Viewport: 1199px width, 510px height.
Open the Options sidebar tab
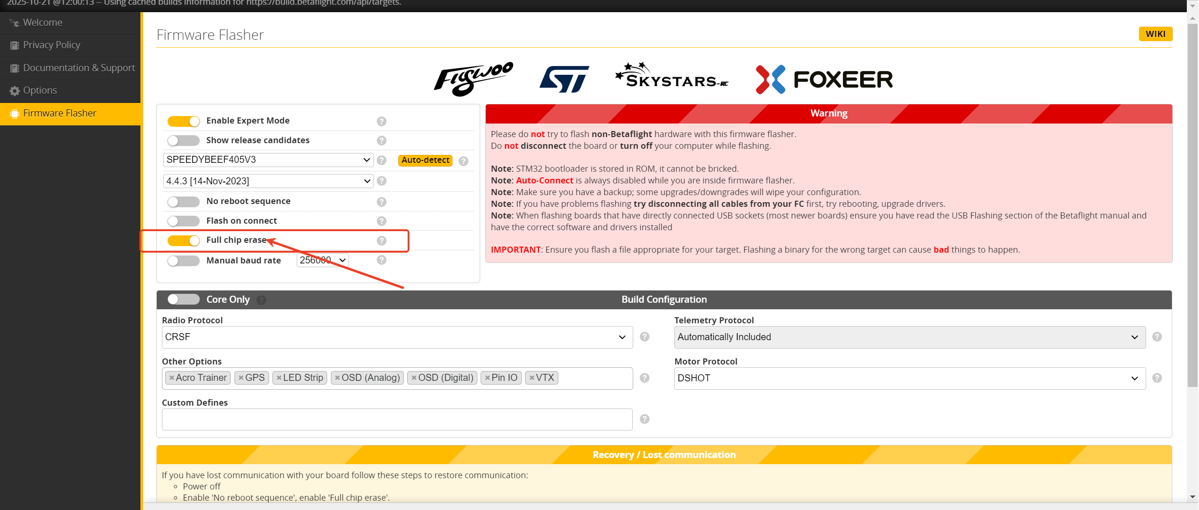[40, 90]
